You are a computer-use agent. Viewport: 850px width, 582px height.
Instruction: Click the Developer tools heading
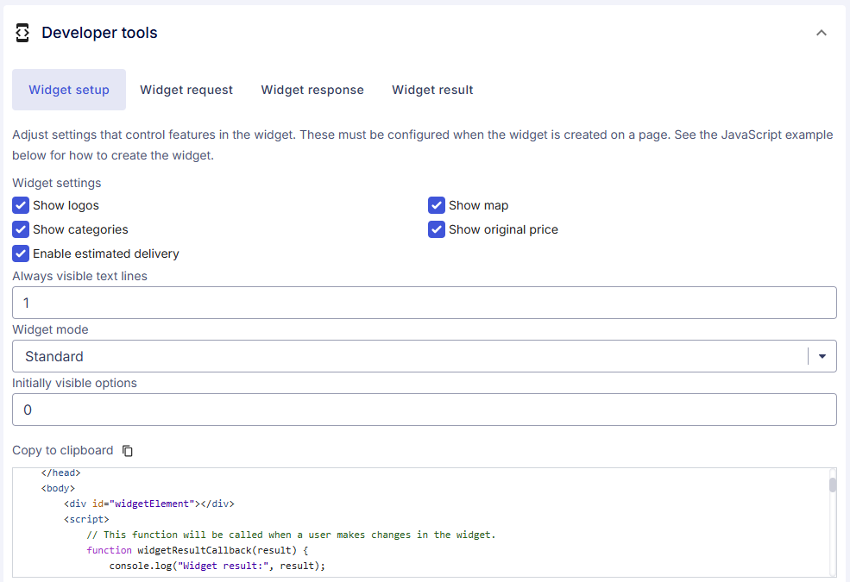click(x=100, y=33)
